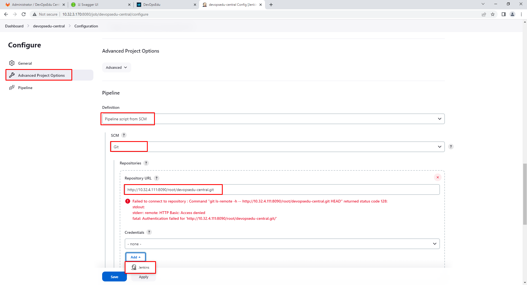Image resolution: width=527 pixels, height=285 pixels.
Task: Toggle the browser side panel icon
Action: [x=503, y=14]
